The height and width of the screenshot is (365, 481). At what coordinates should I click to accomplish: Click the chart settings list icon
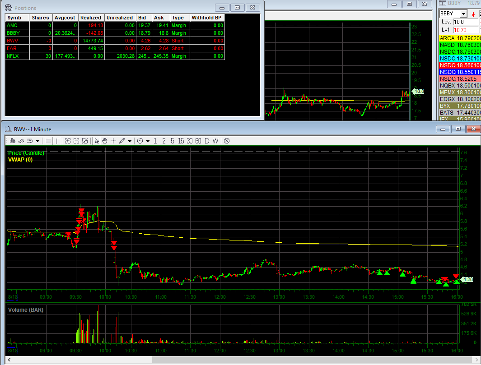point(30,141)
